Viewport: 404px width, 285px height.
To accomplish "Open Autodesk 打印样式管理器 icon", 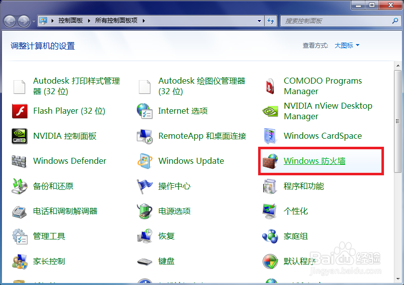I will point(20,87).
